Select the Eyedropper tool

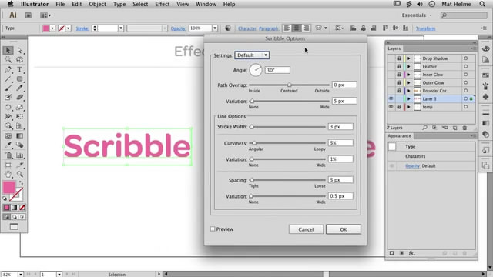pyautogui.click(x=8, y=145)
